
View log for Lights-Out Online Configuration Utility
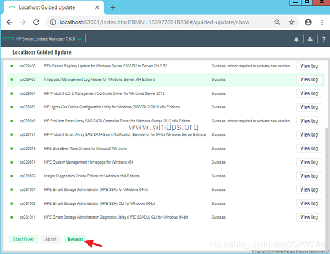coord(309,107)
